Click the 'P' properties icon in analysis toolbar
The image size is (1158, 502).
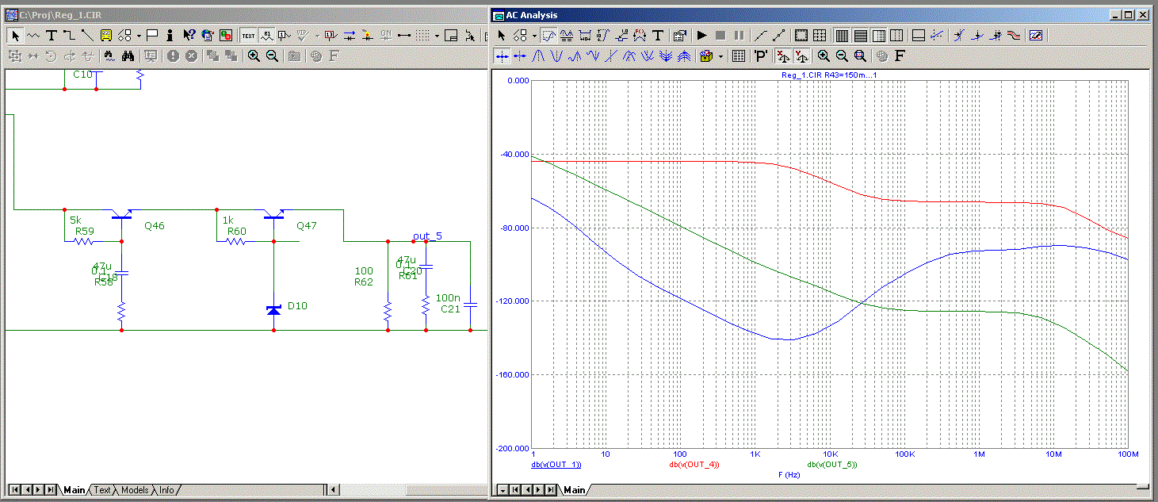(x=760, y=56)
